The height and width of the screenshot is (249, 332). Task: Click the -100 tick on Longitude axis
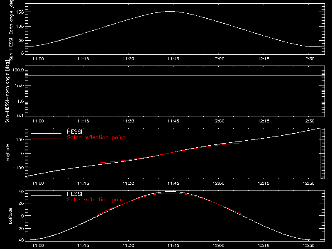point(18,168)
